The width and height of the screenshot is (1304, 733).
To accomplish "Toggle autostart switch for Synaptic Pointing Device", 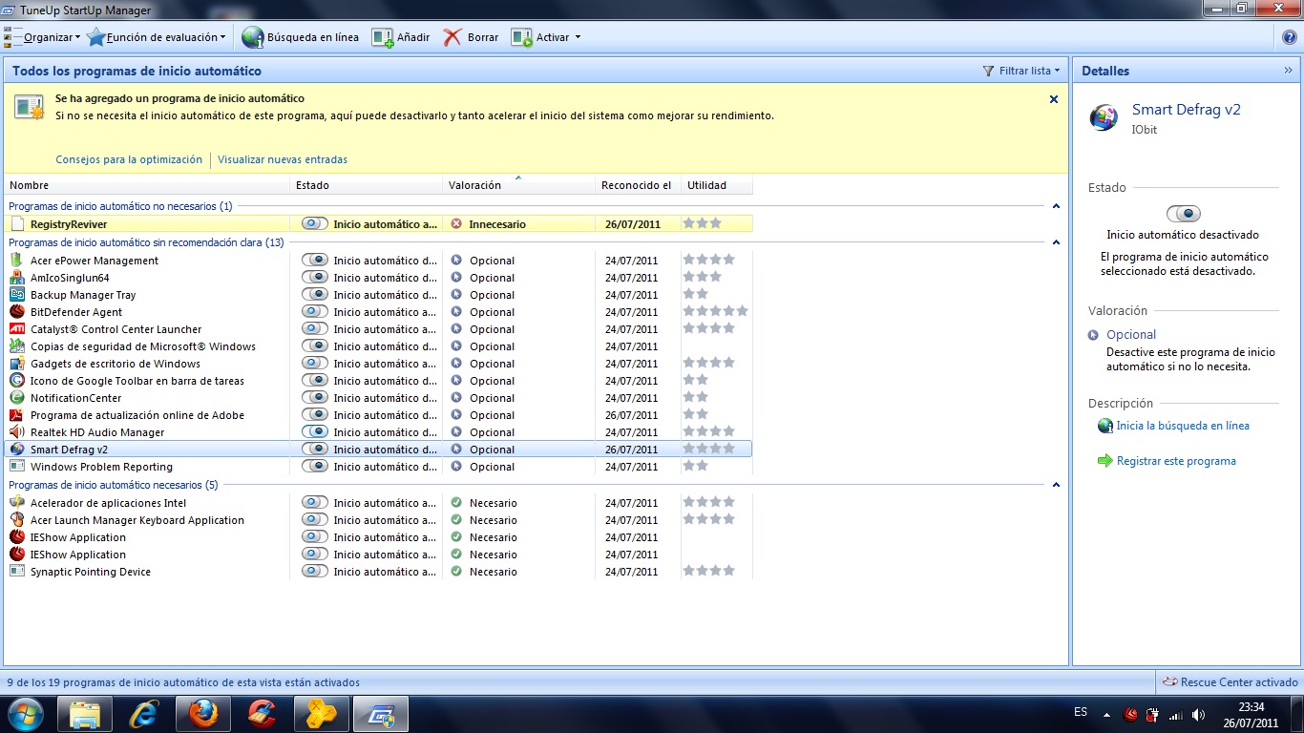I will [x=315, y=571].
